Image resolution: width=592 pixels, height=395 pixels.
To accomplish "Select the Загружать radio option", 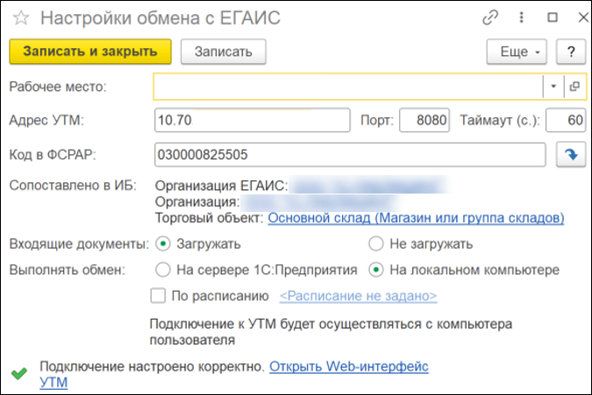I will click(x=163, y=243).
